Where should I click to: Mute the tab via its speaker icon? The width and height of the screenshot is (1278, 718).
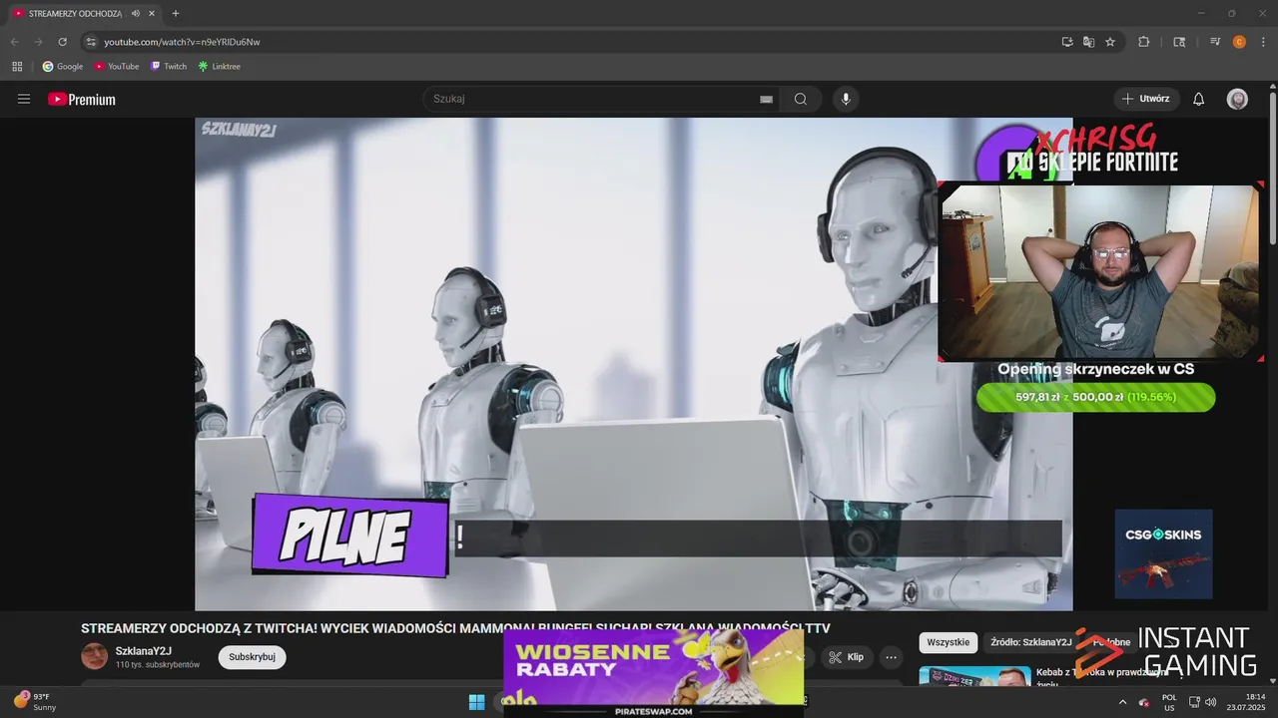pos(136,14)
